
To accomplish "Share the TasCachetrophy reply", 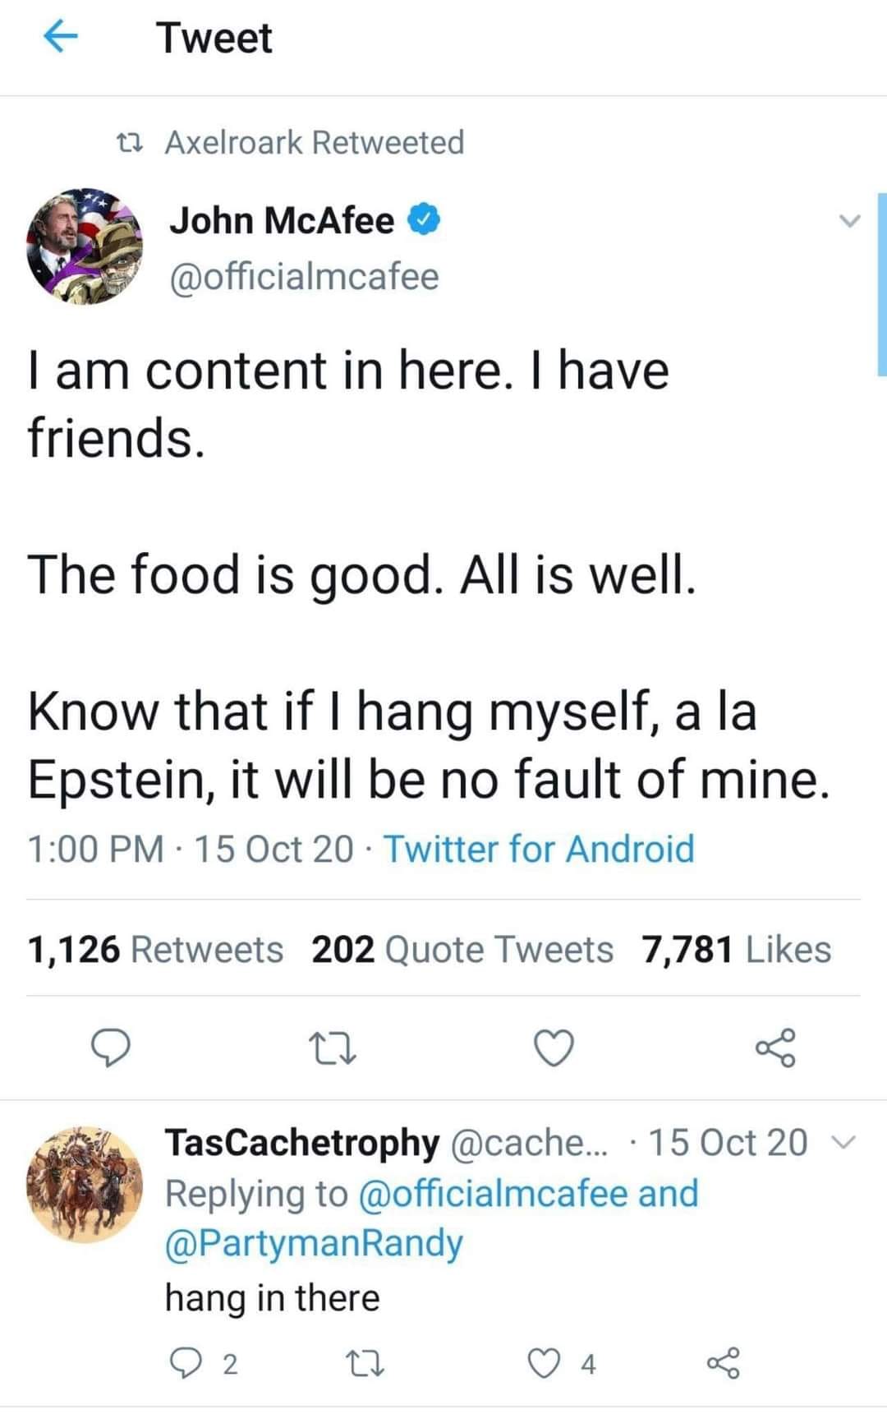I will pos(723,1363).
